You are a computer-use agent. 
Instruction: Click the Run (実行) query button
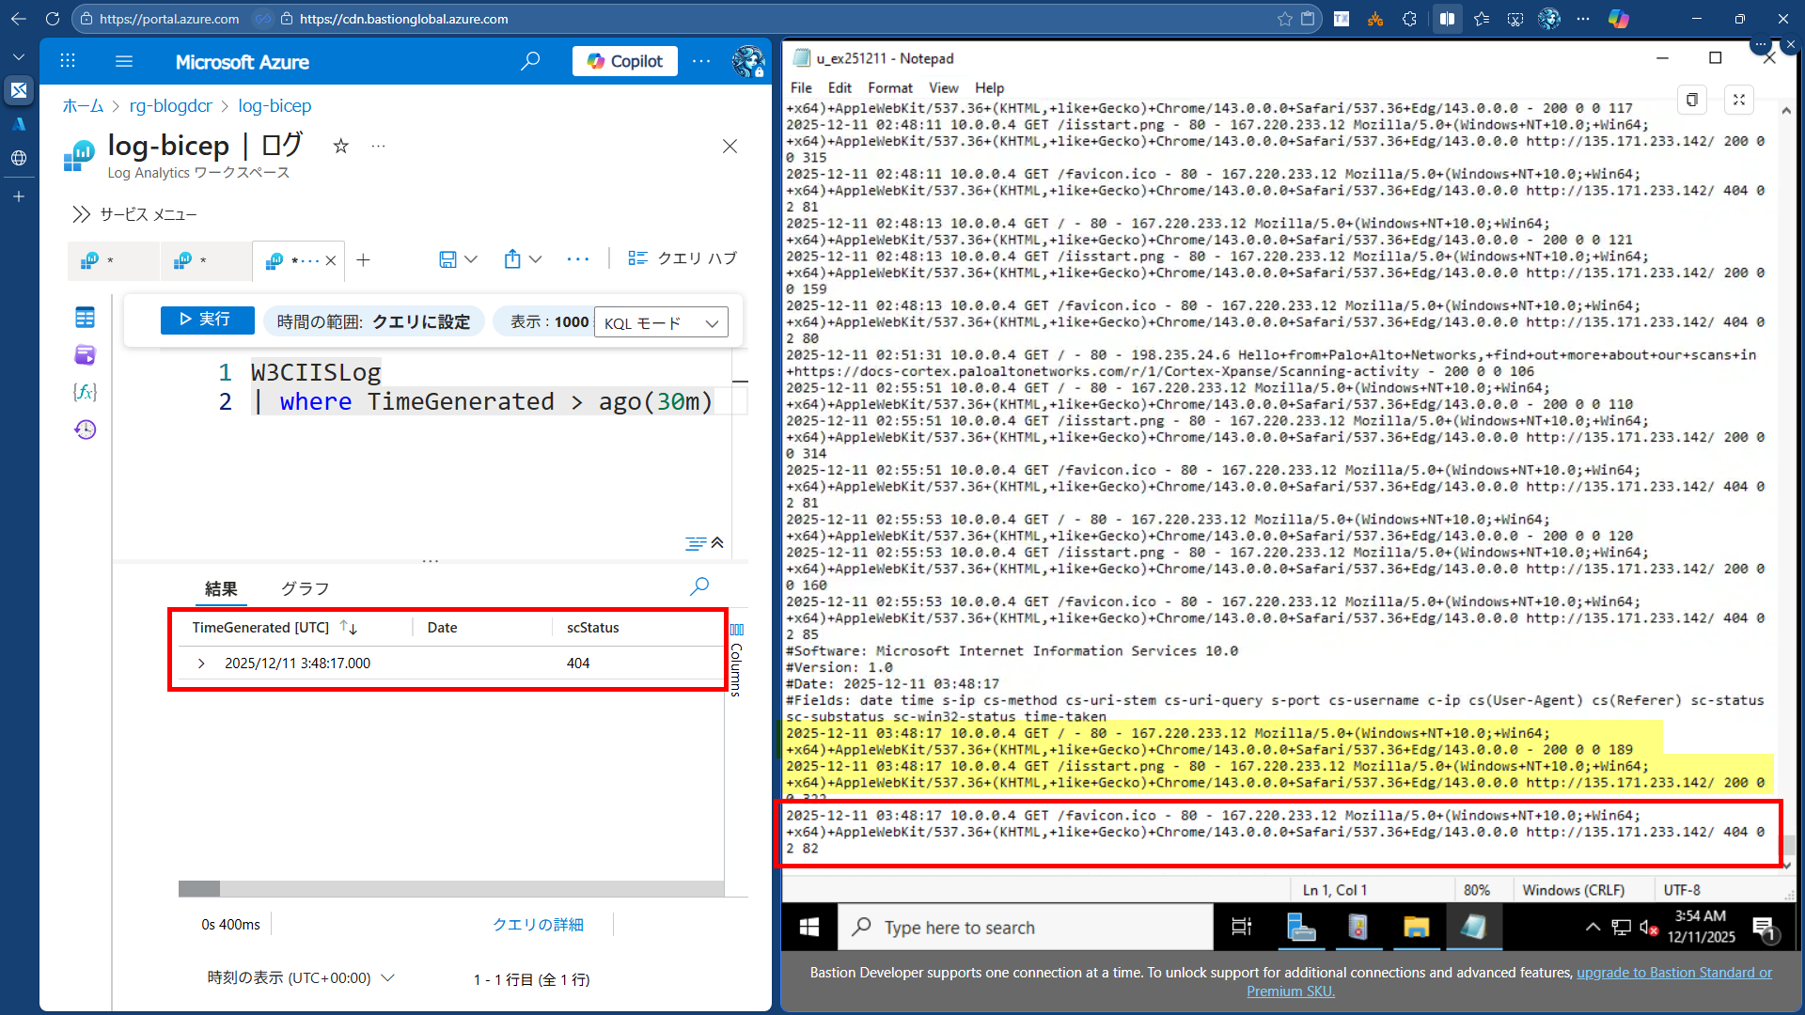pos(207,320)
